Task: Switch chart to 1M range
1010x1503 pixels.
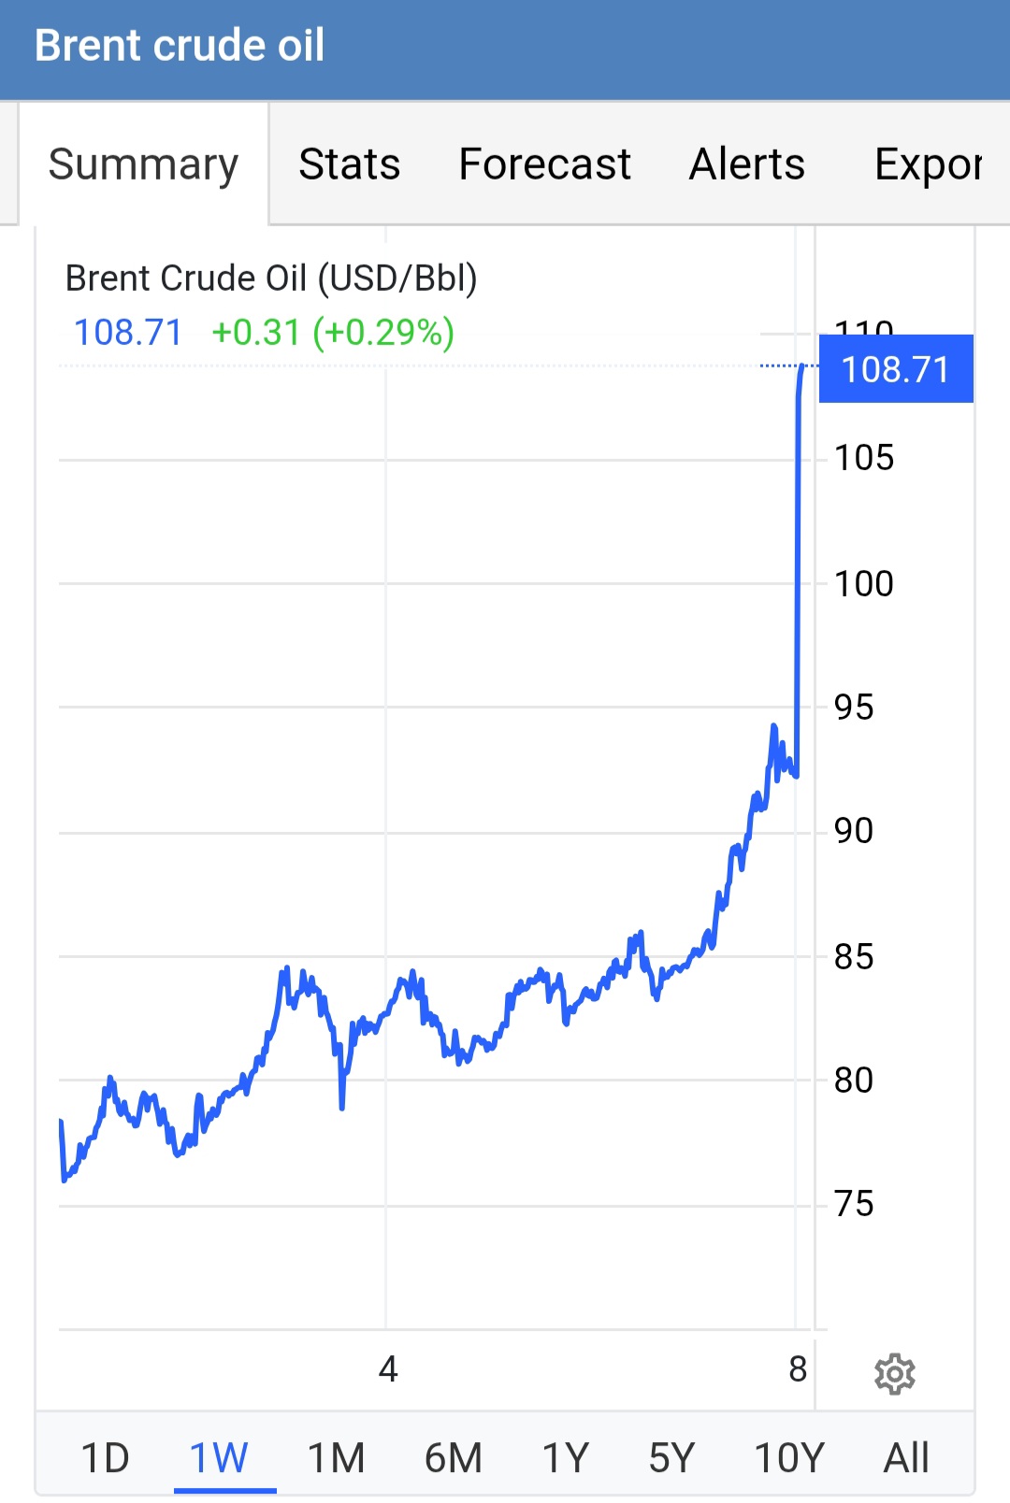Action: pyautogui.click(x=336, y=1457)
